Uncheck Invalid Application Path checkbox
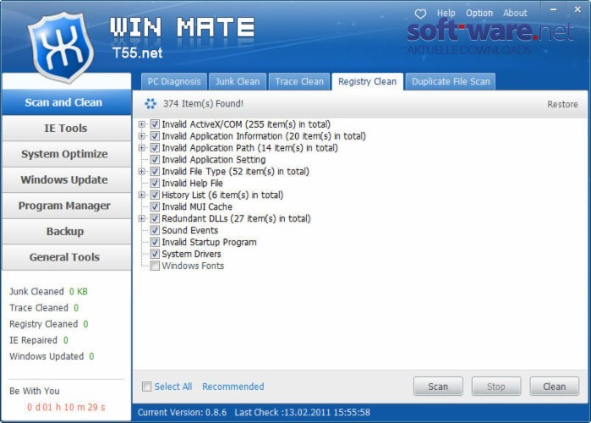 [x=155, y=148]
